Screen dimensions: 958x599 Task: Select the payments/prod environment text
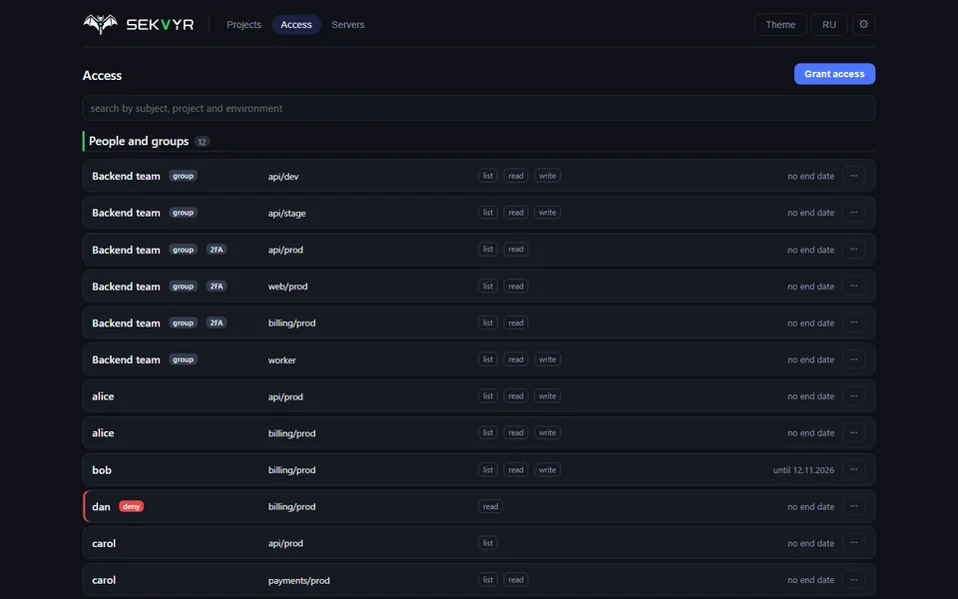[298, 581]
